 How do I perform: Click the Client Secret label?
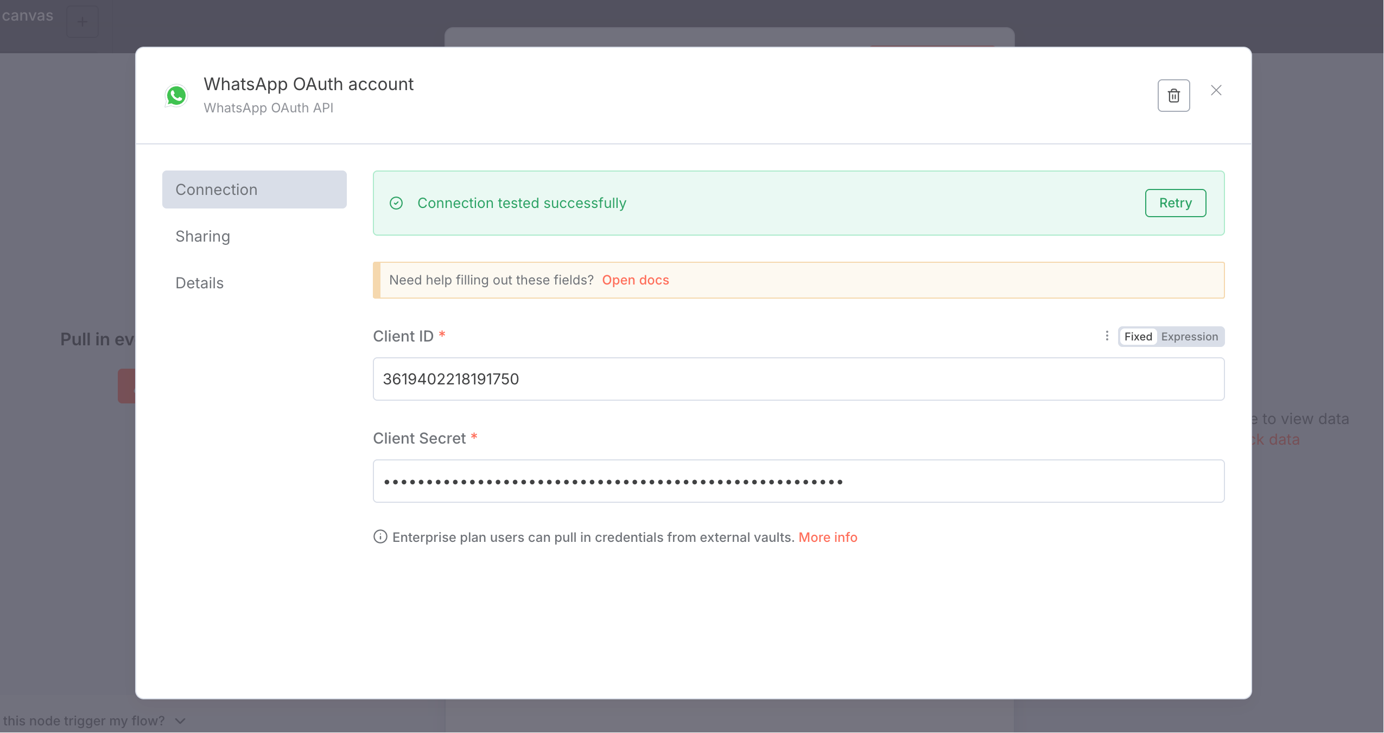tap(420, 438)
